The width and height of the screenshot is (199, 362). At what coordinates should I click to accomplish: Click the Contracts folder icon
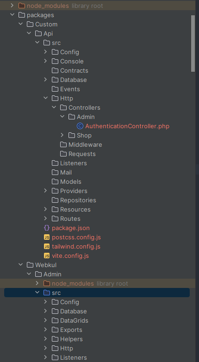tap(55, 70)
